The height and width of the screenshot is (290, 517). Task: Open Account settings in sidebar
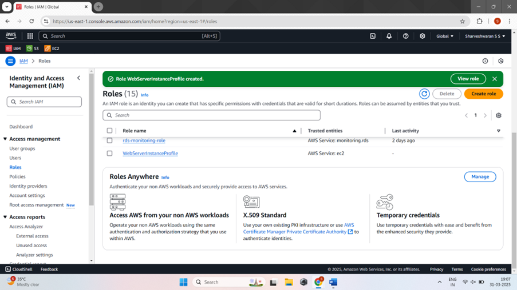click(27, 195)
